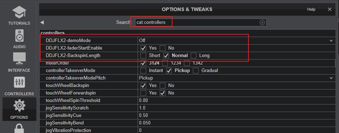Screen dimensions: 339x133
Task: Close the Options & Tweaks window
Action: [x=329, y=9]
